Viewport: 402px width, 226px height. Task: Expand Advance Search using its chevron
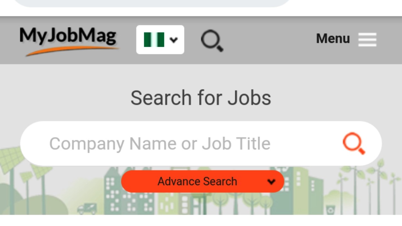(x=271, y=181)
